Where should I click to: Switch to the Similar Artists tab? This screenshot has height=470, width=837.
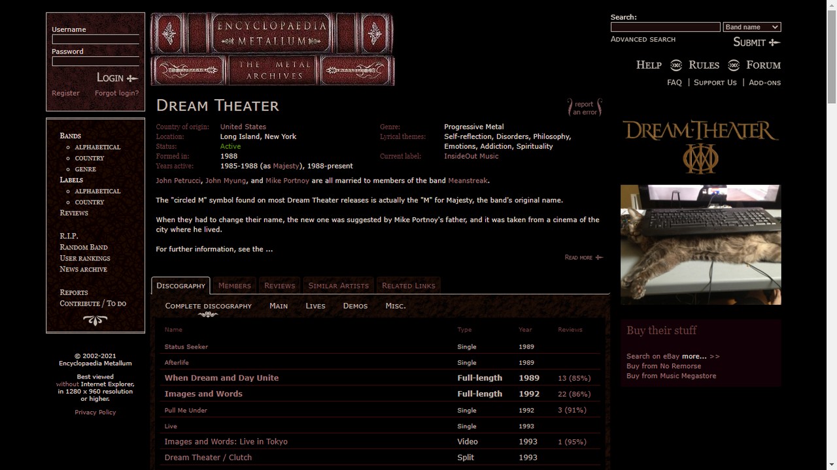(x=338, y=285)
